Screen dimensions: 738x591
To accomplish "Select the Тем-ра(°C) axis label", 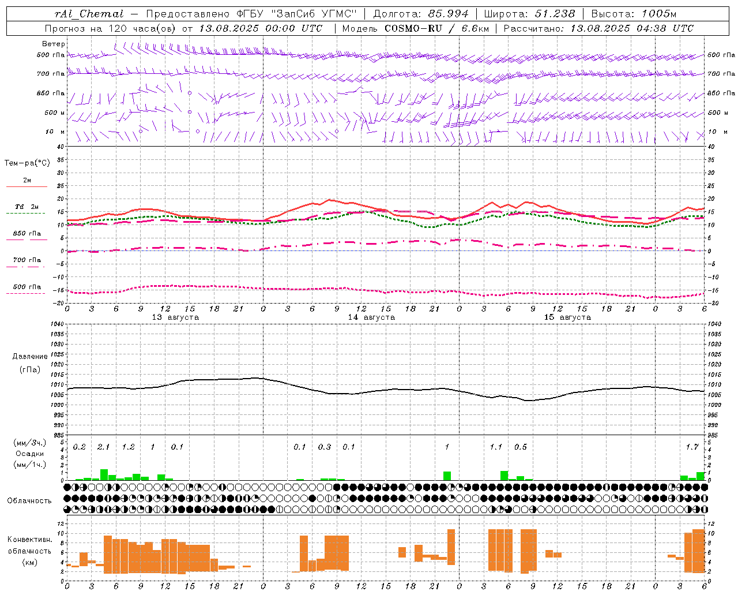I will click(x=27, y=163).
